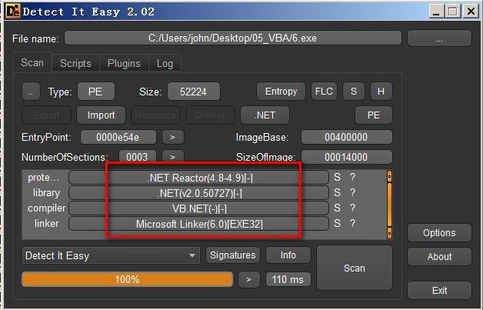Switch to the Scan tab
483x310 pixels.
(32, 62)
